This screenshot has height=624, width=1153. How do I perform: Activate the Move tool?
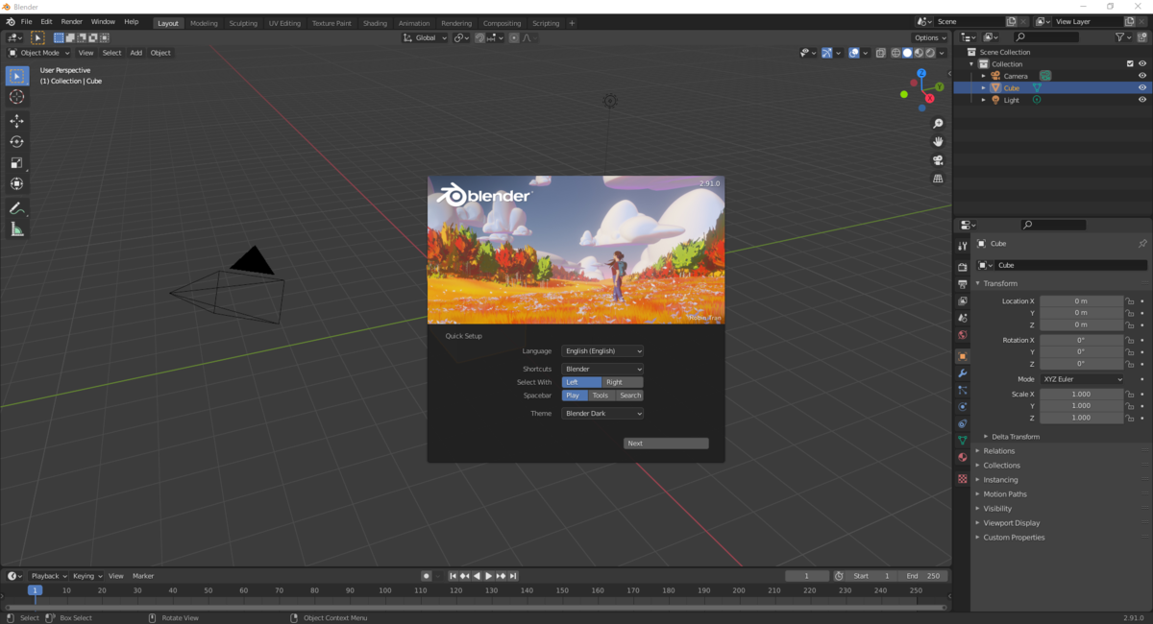click(16, 121)
